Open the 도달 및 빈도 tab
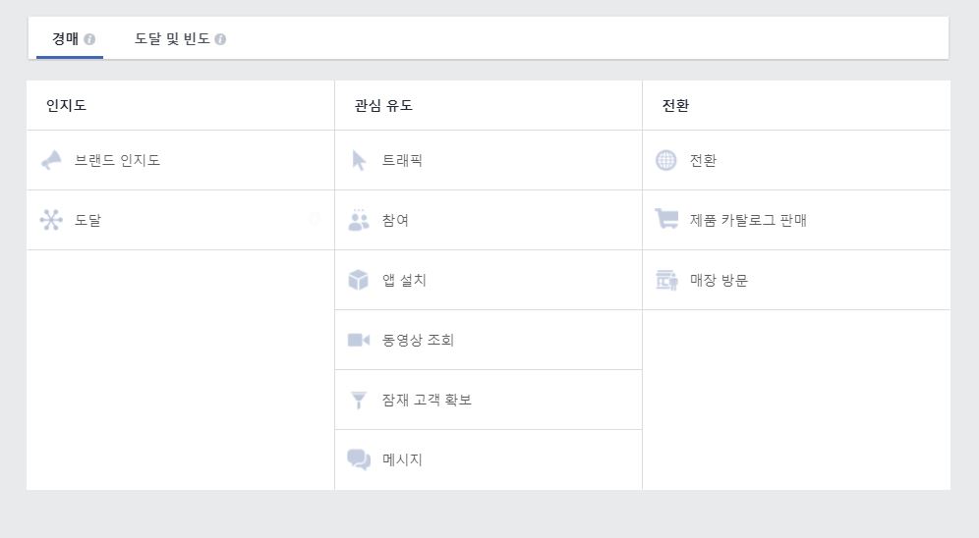This screenshot has height=538, width=979. 180,38
